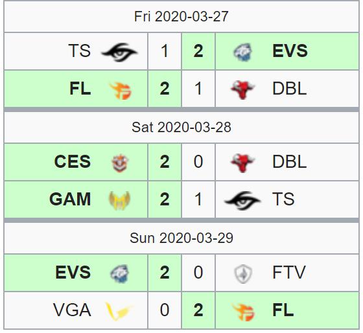Click the Team Secret logo in the Saturday GAM vs TS match
The width and height of the screenshot is (363, 333).
coord(242,200)
